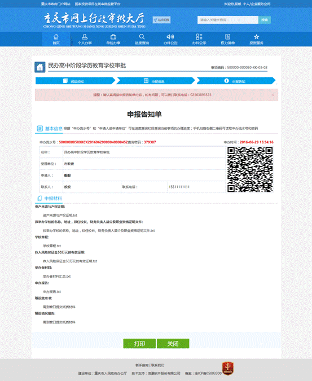
Task: Click the 申报告知 step exclamation icon
Action: tap(227, 81)
